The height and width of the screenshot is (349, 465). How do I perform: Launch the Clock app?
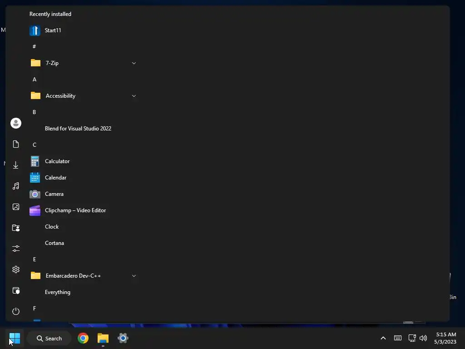click(x=52, y=227)
